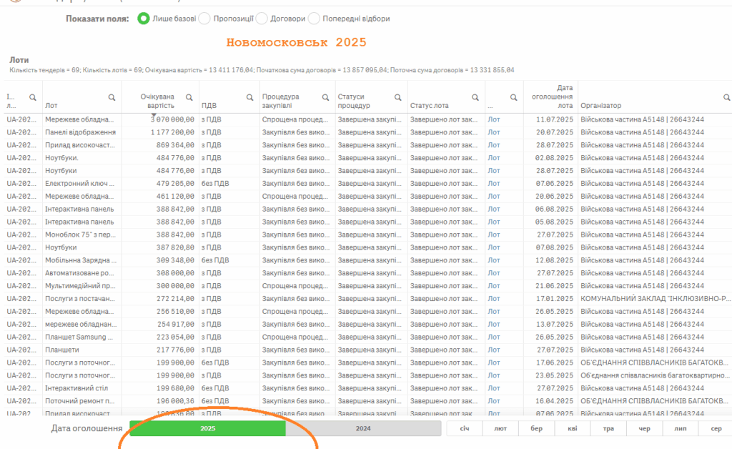Sort by Дата оголошення лота header

click(550, 97)
